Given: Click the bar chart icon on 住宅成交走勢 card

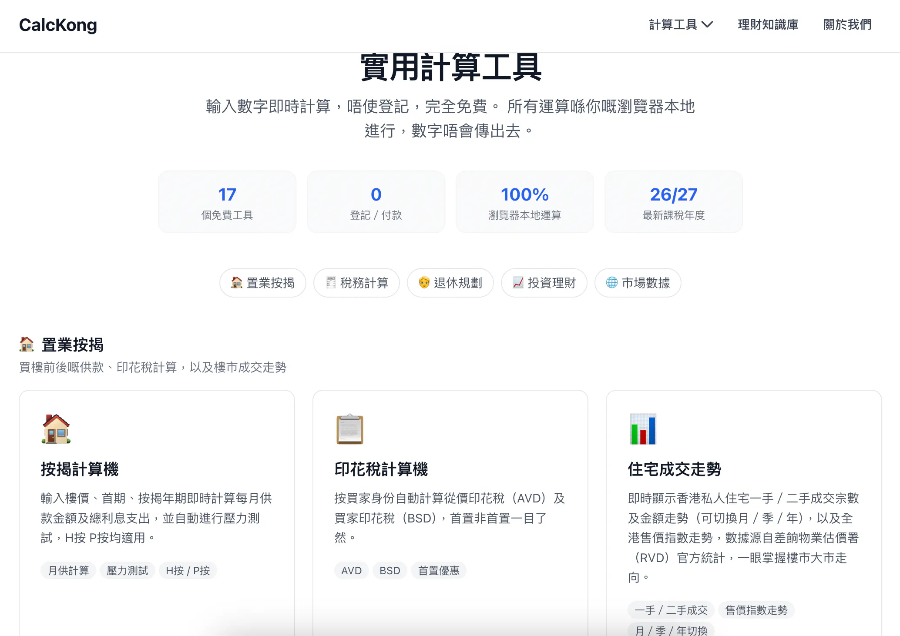Looking at the screenshot, I should tap(643, 429).
